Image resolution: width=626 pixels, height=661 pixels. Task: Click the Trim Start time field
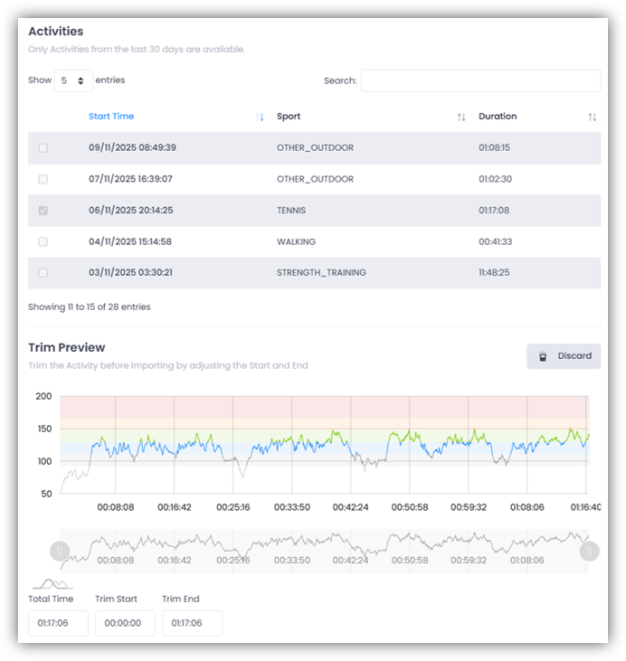tap(125, 623)
